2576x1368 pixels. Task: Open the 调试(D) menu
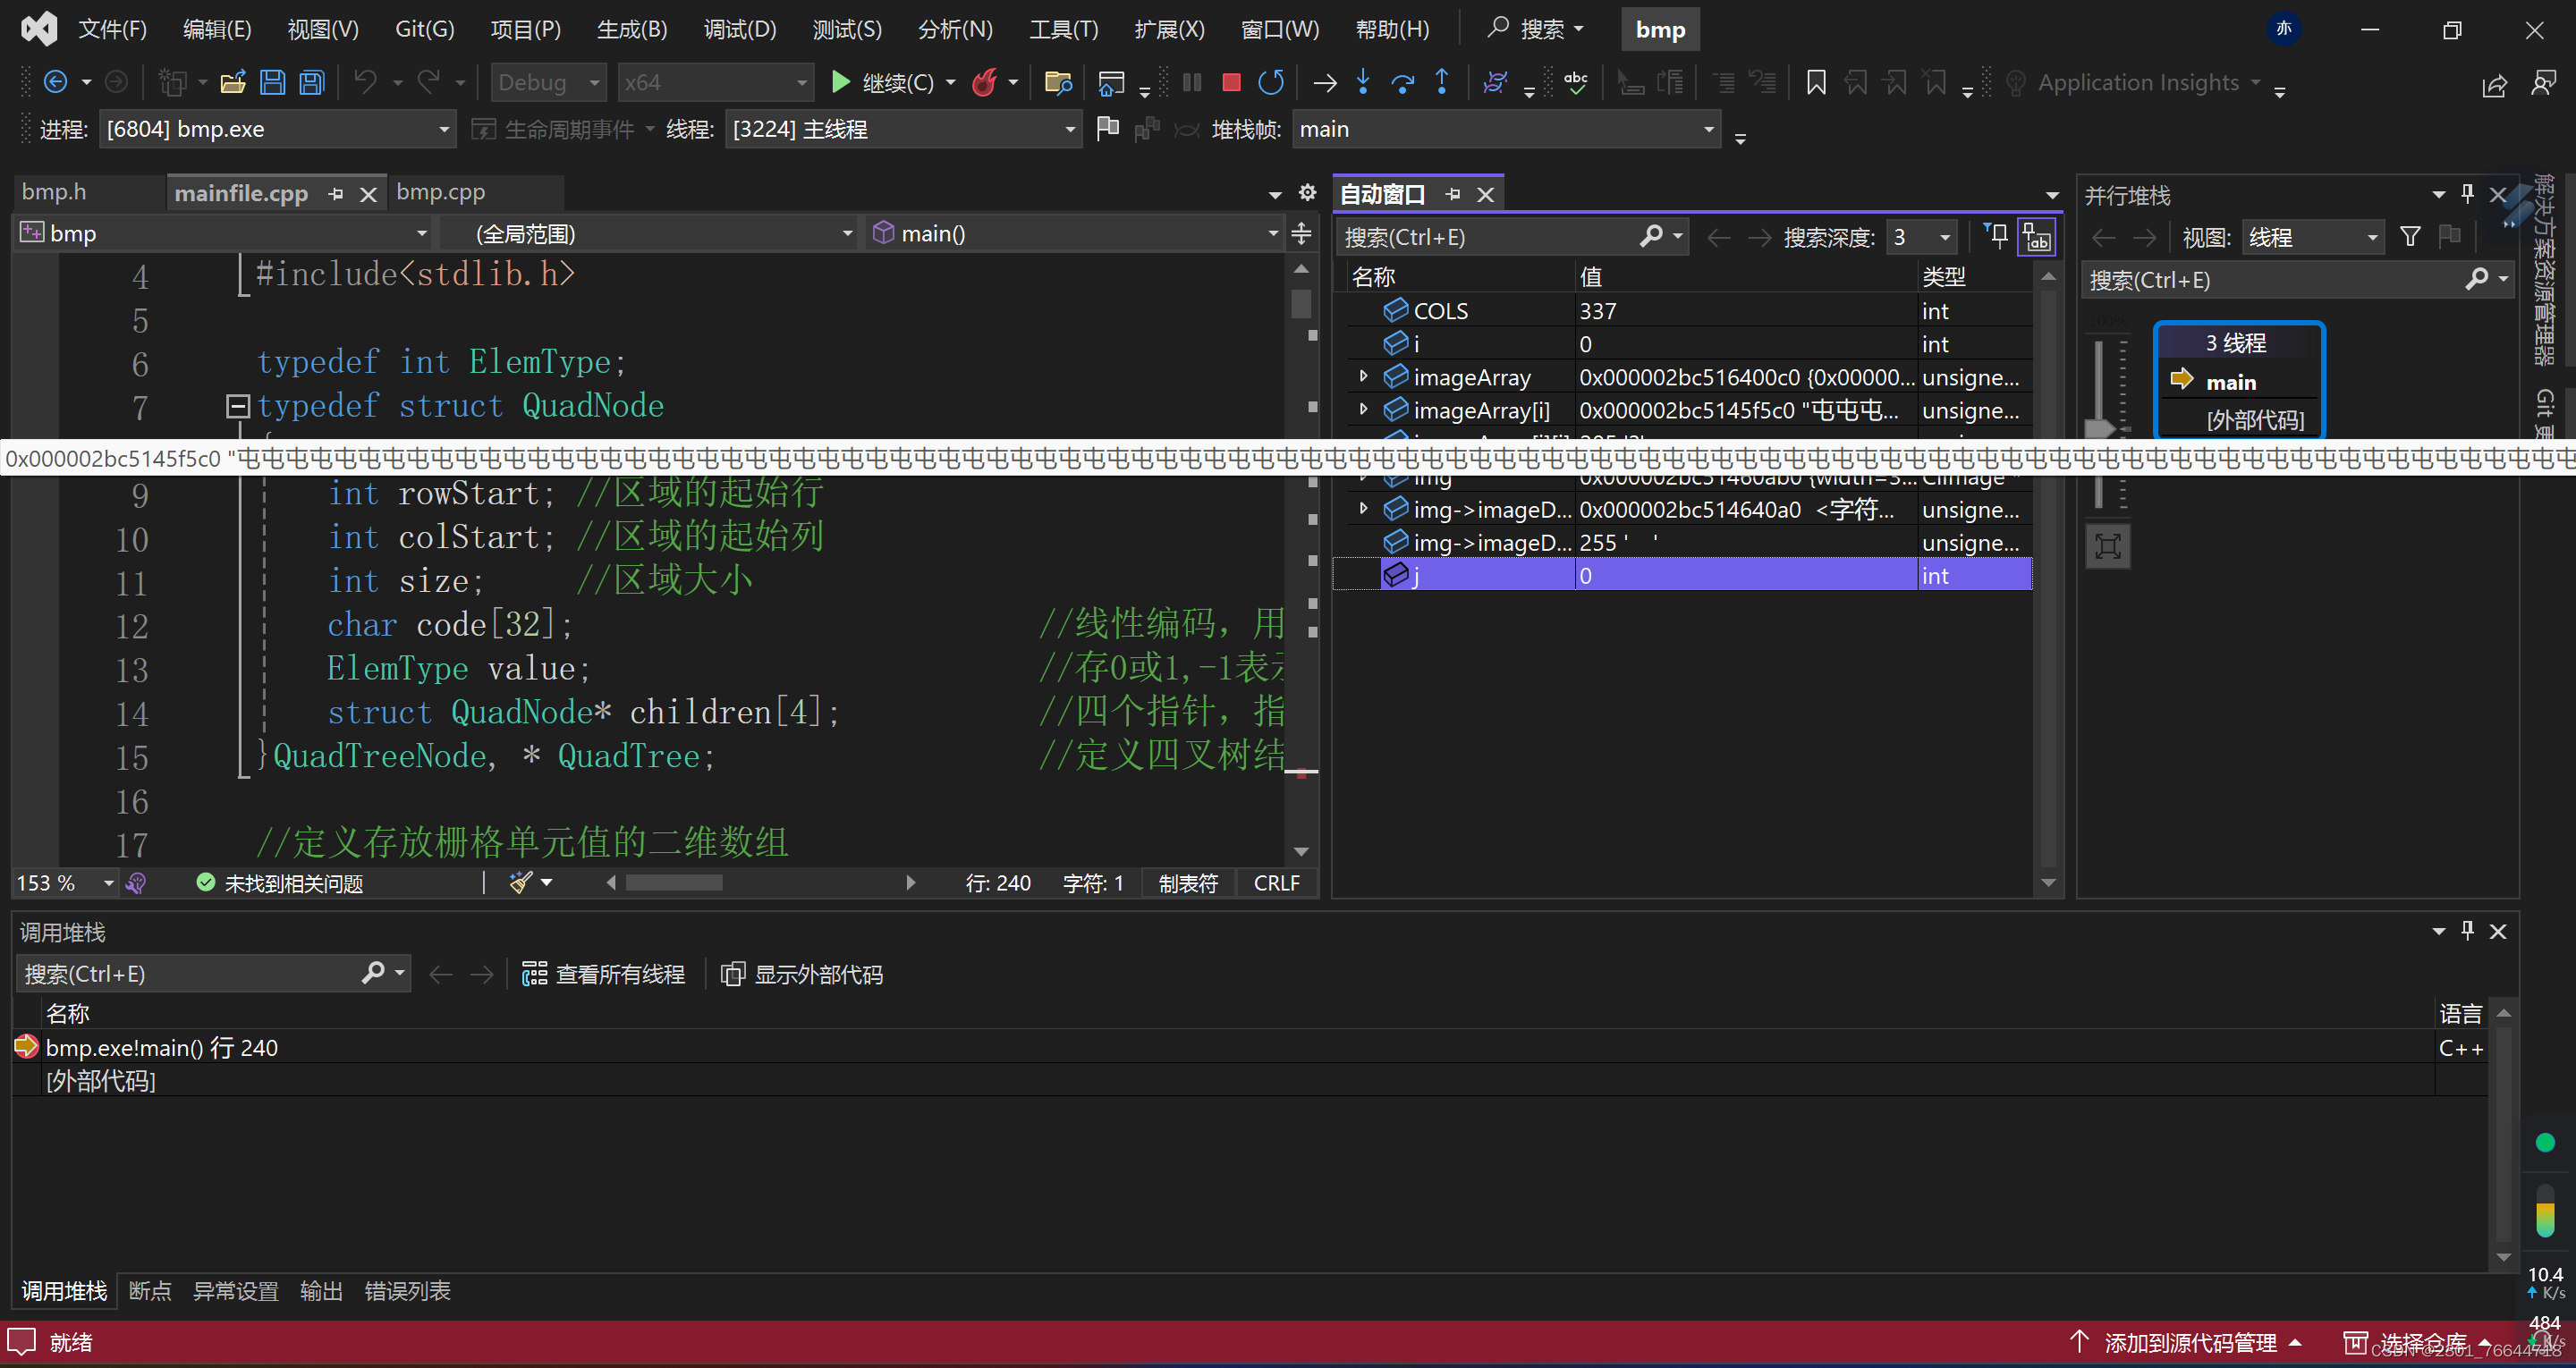[x=739, y=29]
